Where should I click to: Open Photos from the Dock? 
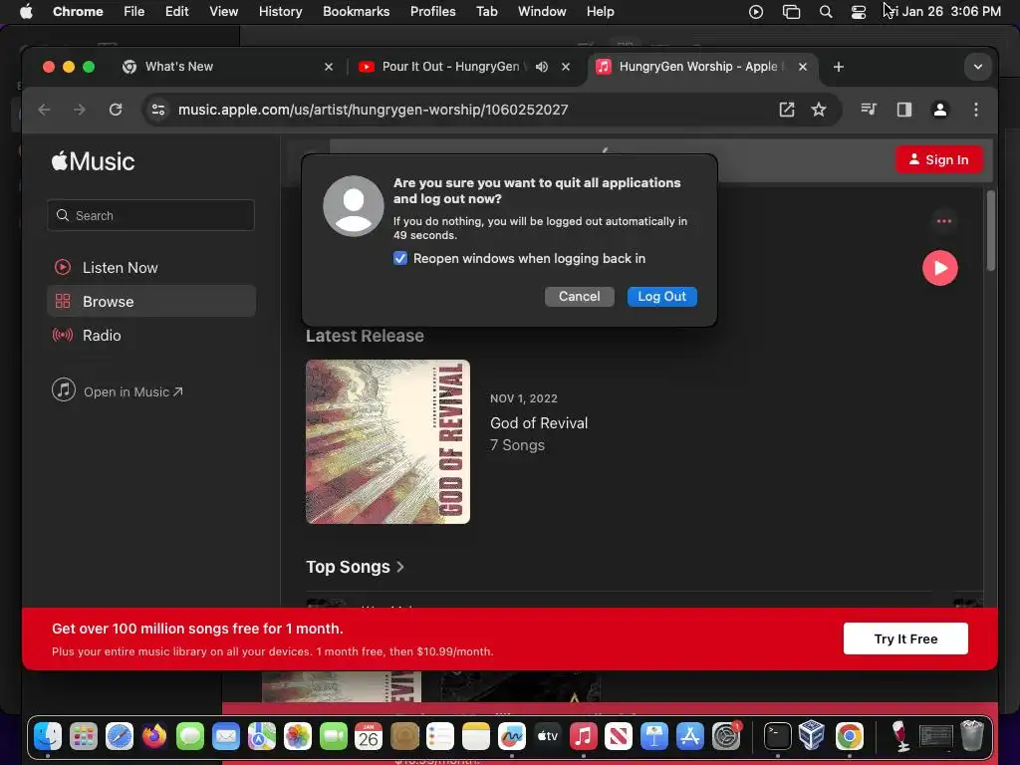coord(297,736)
